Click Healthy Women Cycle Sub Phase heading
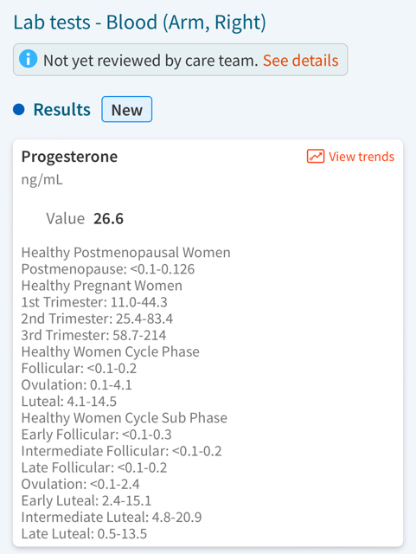The image size is (416, 554). coord(125,418)
